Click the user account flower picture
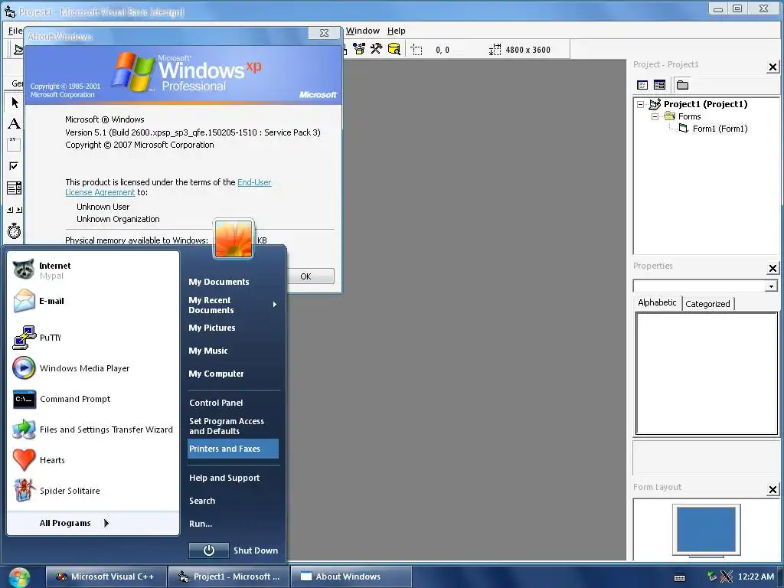This screenshot has width=784, height=588. (x=234, y=239)
